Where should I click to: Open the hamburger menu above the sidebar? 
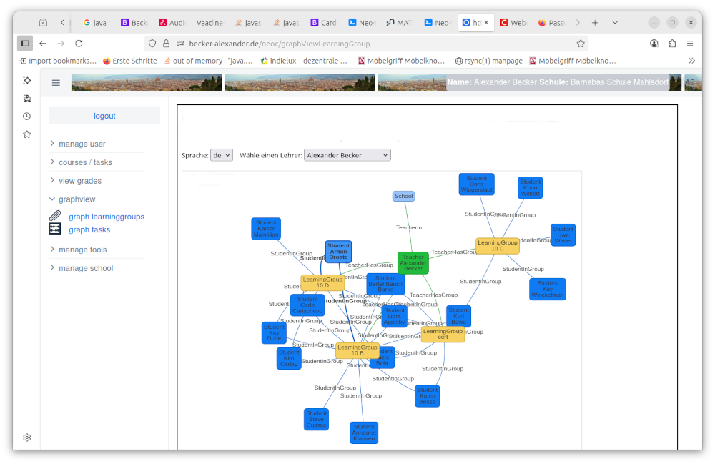56,82
